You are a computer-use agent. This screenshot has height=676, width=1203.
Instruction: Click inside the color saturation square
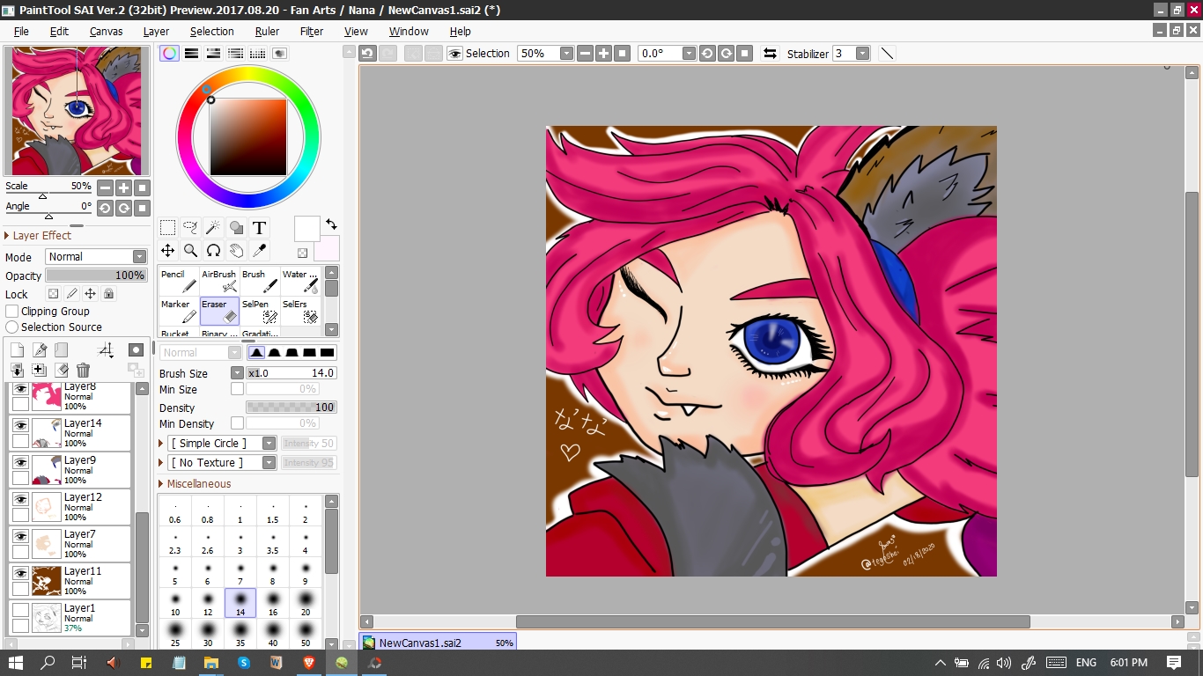tap(248, 136)
